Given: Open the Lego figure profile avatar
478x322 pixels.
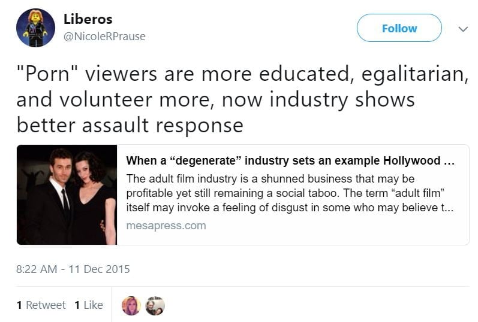Looking at the screenshot, I should [35, 28].
